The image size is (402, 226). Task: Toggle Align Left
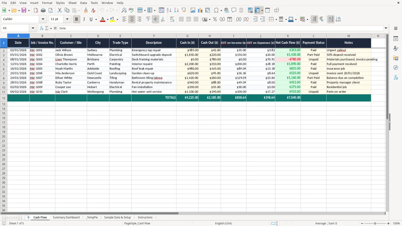tap(124, 19)
